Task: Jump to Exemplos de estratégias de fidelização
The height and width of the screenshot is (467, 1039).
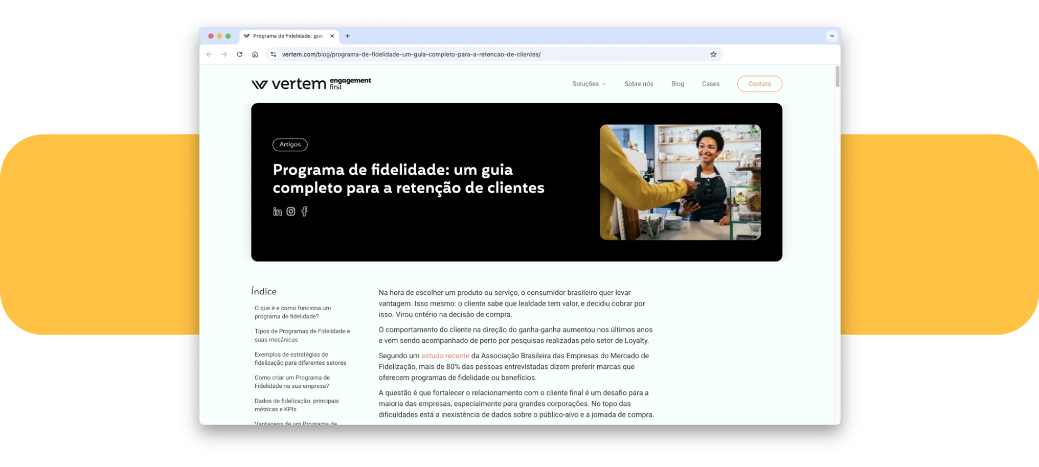Action: click(300, 359)
